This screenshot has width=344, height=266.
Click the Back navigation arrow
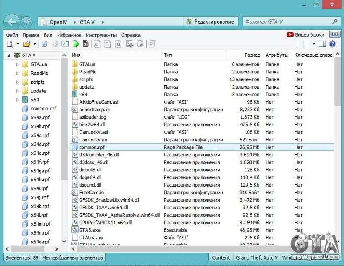(x=12, y=22)
